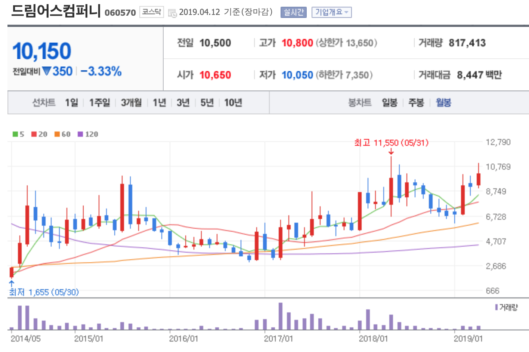This screenshot has height=352, width=529.
Task: Select the 10년 line chart tab
Action: [x=233, y=102]
